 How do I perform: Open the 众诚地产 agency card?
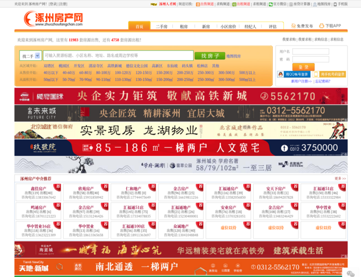(x=181, y=230)
